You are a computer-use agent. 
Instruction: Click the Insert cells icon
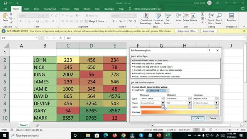coord(178,16)
